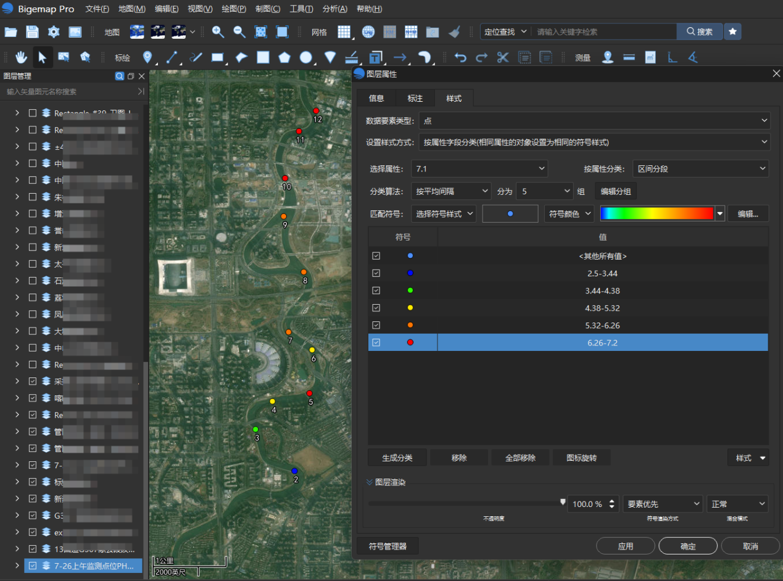Choose the distance ruler measurement tool
Image resolution: width=783 pixels, height=581 pixels.
[x=629, y=57]
